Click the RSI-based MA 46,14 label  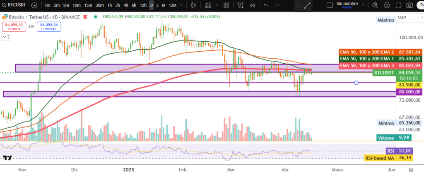[x=389, y=158]
